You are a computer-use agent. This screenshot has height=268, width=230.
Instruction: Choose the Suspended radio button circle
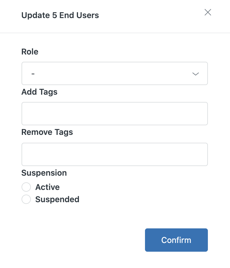(x=26, y=200)
